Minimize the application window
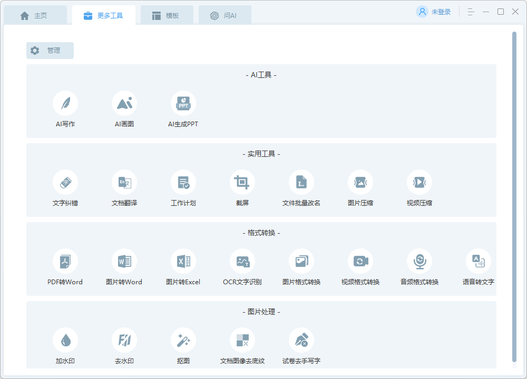The width and height of the screenshot is (527, 379). point(486,12)
